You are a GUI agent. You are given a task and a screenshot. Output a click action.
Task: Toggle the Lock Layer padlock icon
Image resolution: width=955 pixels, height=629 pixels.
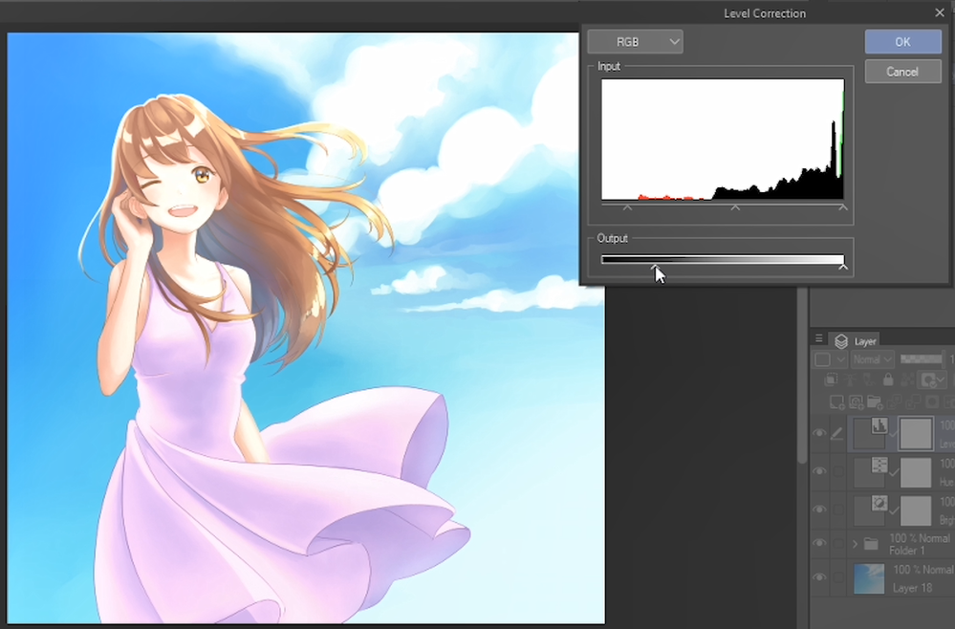pyautogui.click(x=888, y=380)
